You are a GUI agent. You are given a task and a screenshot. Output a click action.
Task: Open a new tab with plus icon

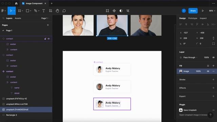[x=52, y=3]
